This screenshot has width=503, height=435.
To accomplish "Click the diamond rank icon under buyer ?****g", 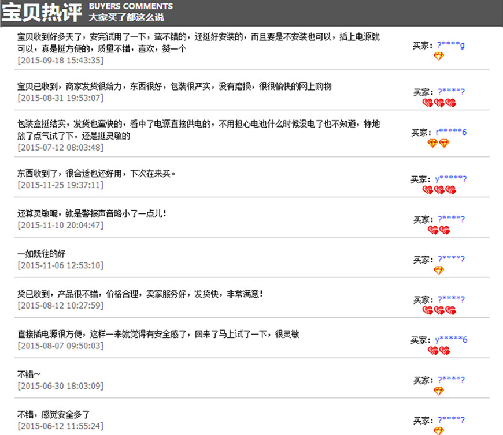I will [x=440, y=57].
